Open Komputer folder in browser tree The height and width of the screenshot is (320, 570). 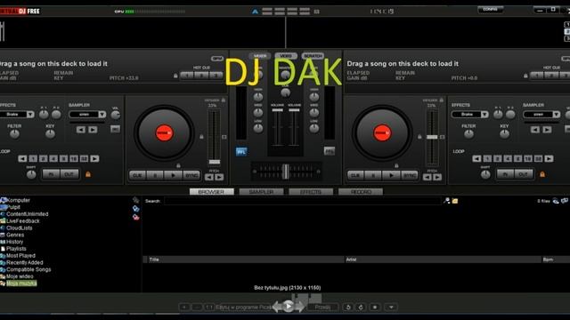tap(15, 200)
